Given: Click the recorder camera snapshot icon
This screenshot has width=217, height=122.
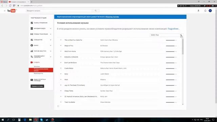Looking at the screenshot, I should tap(213, 6).
